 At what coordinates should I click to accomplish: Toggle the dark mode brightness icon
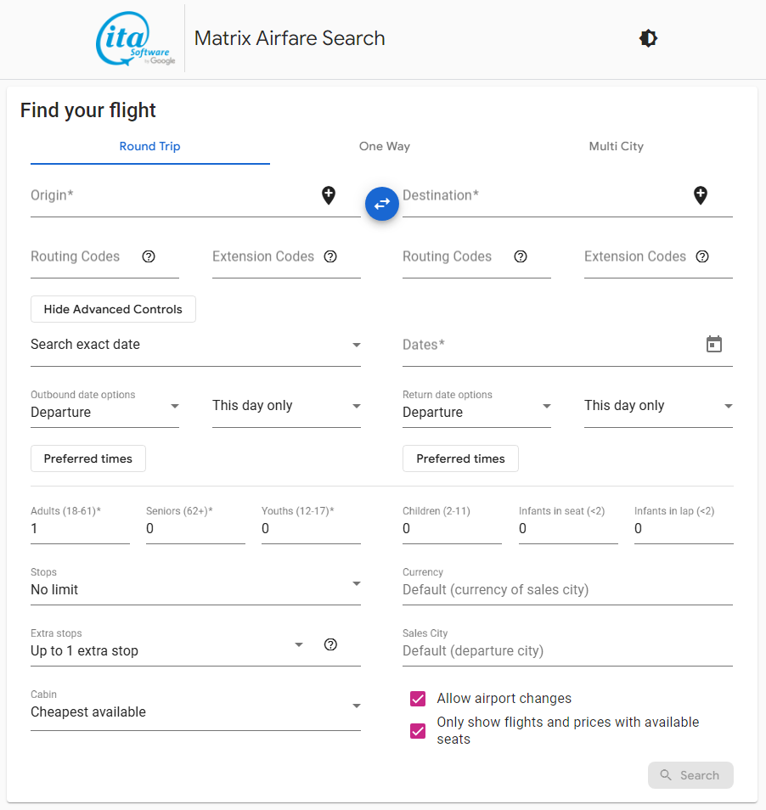[x=648, y=38]
